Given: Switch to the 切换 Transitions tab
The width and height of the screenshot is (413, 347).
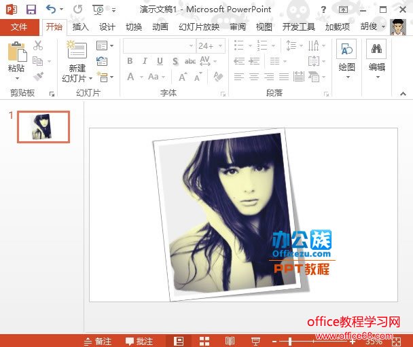Looking at the screenshot, I should [x=134, y=27].
